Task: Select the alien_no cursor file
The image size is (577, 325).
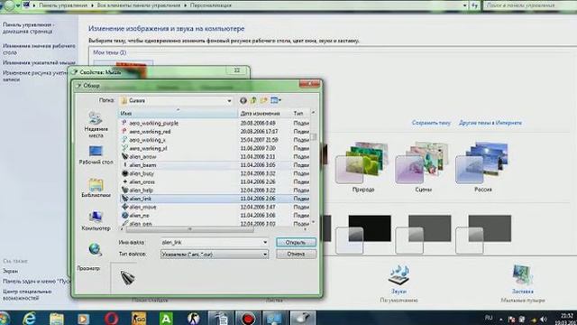Action: [139, 216]
